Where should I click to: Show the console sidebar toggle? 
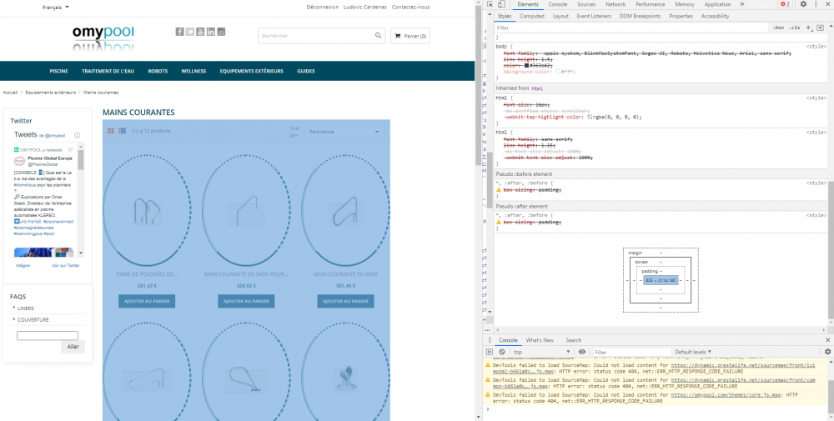click(x=491, y=352)
